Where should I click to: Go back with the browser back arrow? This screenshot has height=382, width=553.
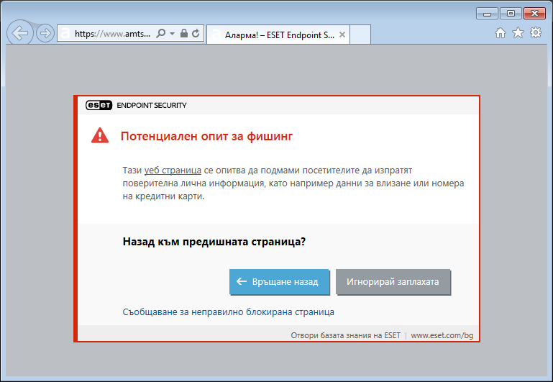click(x=19, y=33)
